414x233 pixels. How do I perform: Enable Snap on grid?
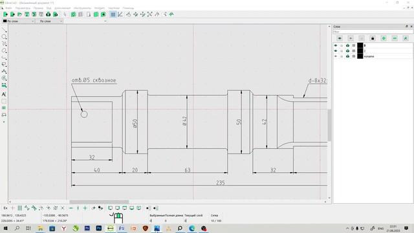[20, 208]
